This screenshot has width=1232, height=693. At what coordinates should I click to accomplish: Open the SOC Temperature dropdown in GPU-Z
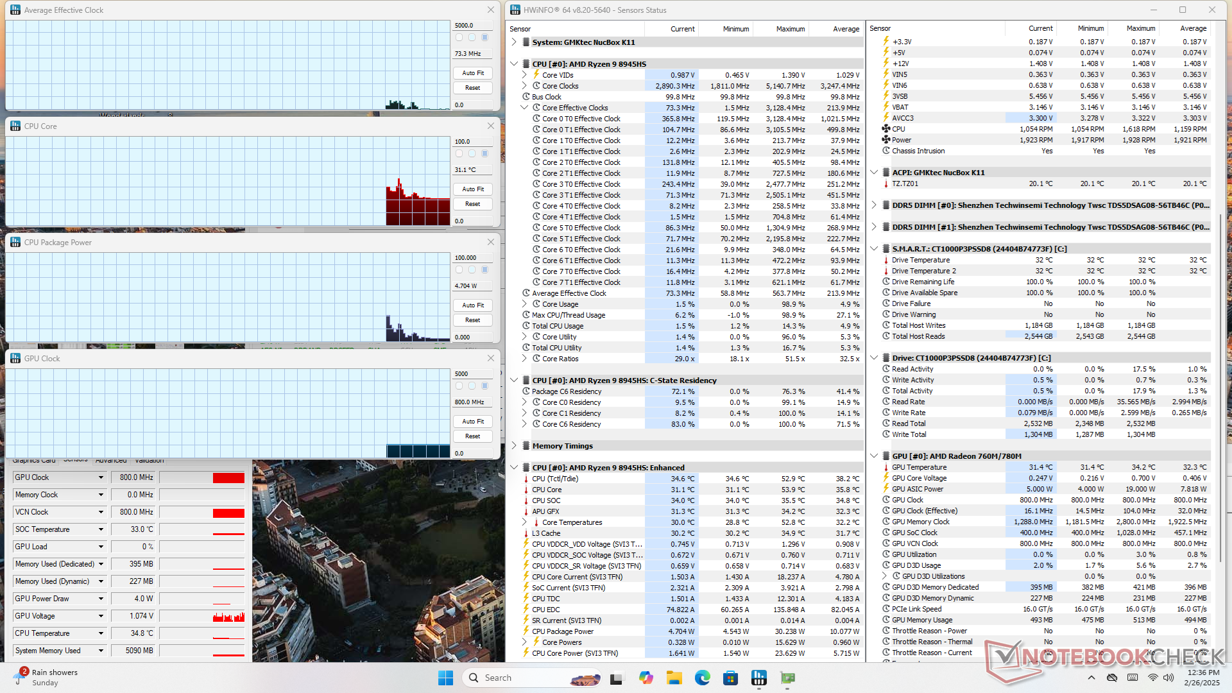click(x=101, y=529)
